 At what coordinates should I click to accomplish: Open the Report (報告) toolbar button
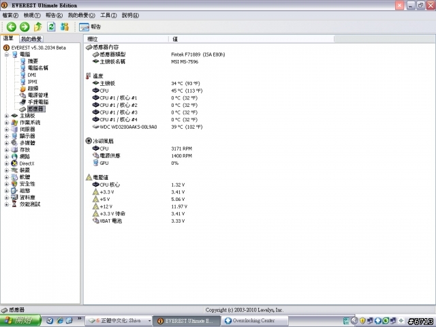(x=90, y=27)
